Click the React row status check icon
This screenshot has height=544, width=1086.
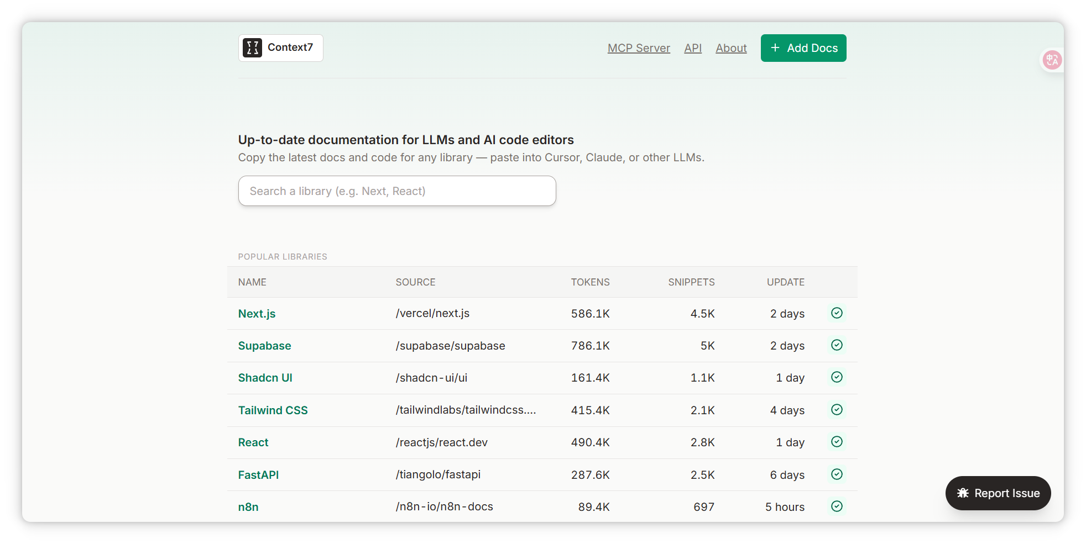(x=837, y=442)
